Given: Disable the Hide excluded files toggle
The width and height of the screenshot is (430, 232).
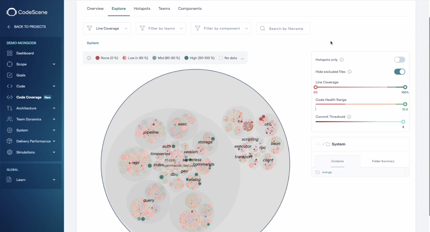Looking at the screenshot, I should [400, 72].
